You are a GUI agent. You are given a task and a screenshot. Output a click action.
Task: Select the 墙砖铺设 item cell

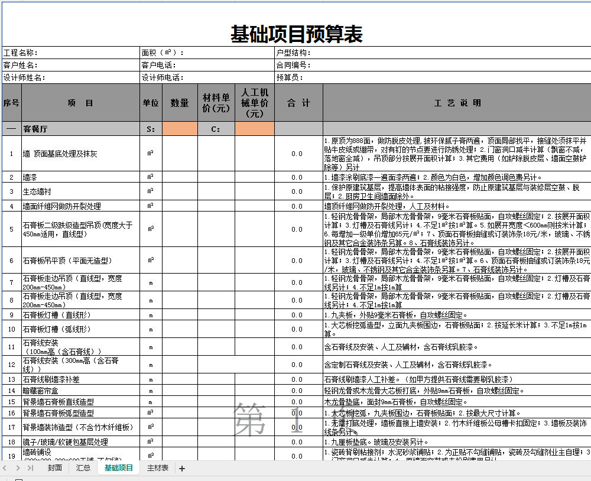point(80,454)
